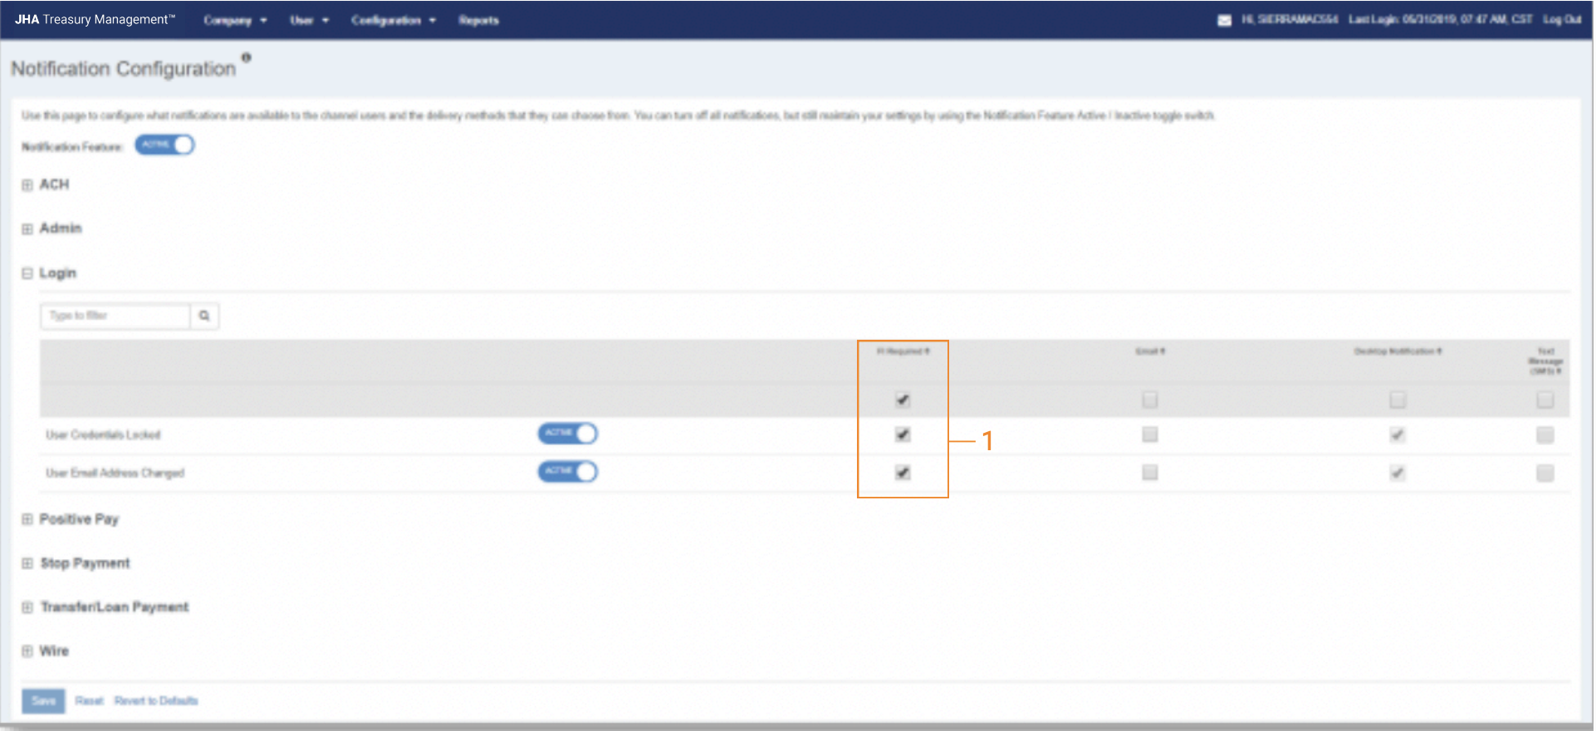The width and height of the screenshot is (1596, 731).
Task: Click the plus icon next to Admin
Action: 27,228
